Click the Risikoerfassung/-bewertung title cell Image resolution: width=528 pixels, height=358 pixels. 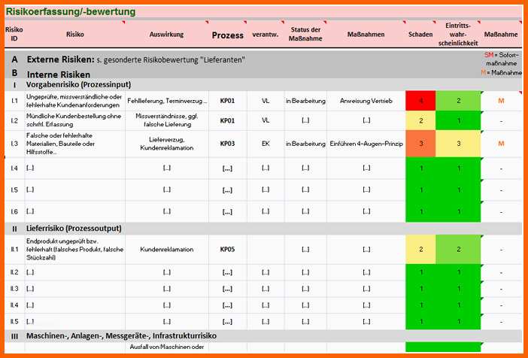pos(71,12)
